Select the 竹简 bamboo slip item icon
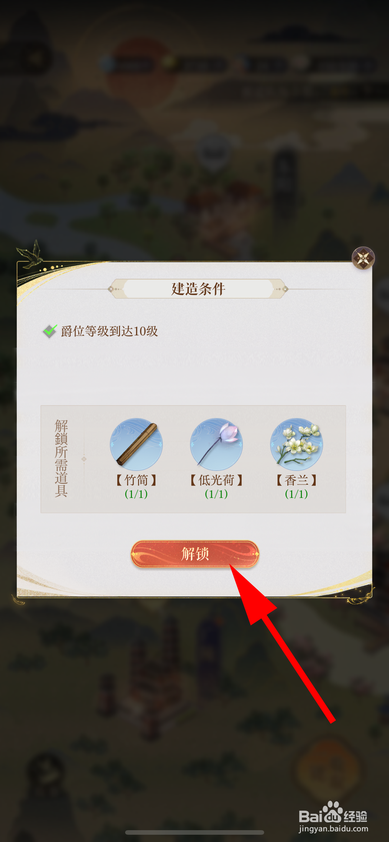Screen dimensions: 389x842 (x=136, y=444)
